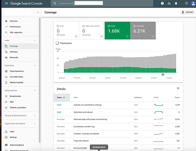The height and width of the screenshot is (151, 196).
Task: Open the Submit feedback link
Action: point(17,145)
